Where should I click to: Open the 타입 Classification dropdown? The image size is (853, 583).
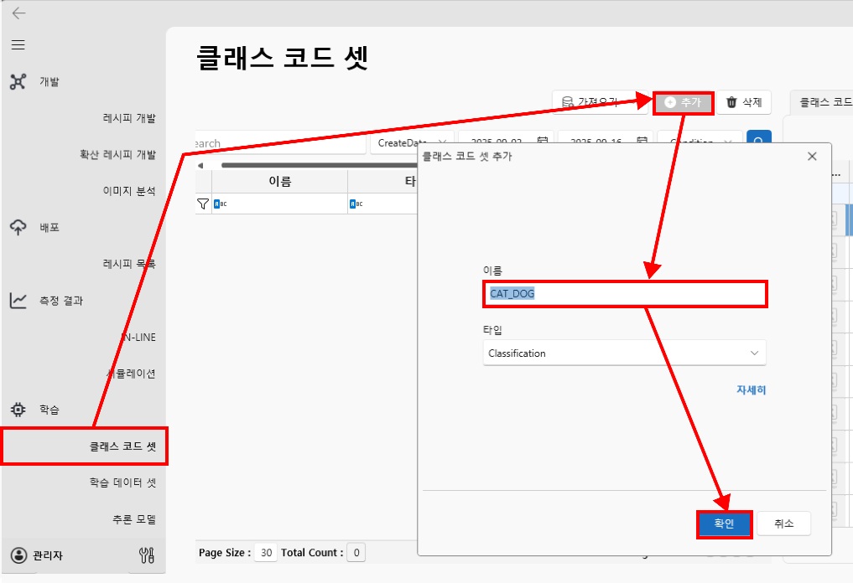(627, 353)
